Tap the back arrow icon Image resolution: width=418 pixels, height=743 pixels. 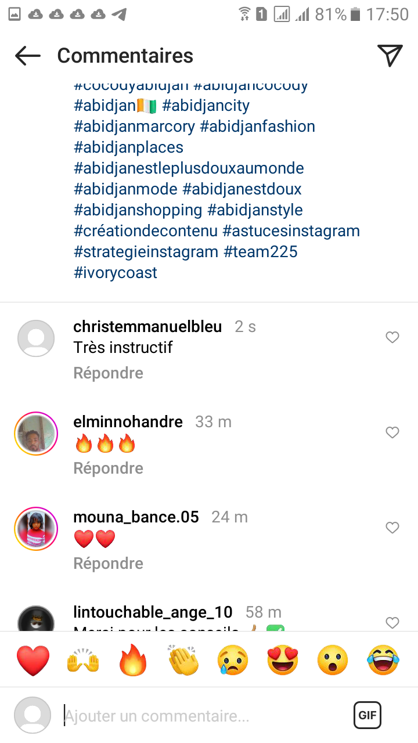(x=28, y=56)
